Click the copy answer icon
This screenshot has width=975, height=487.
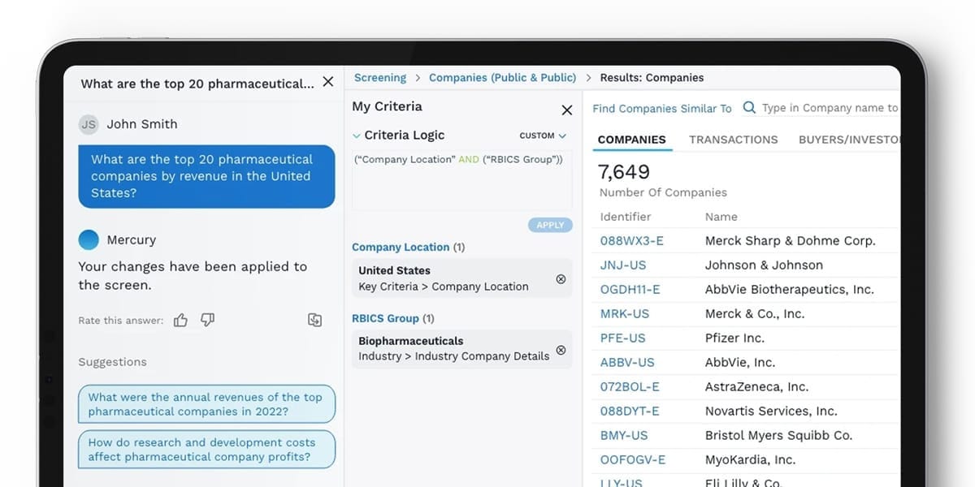pos(315,321)
